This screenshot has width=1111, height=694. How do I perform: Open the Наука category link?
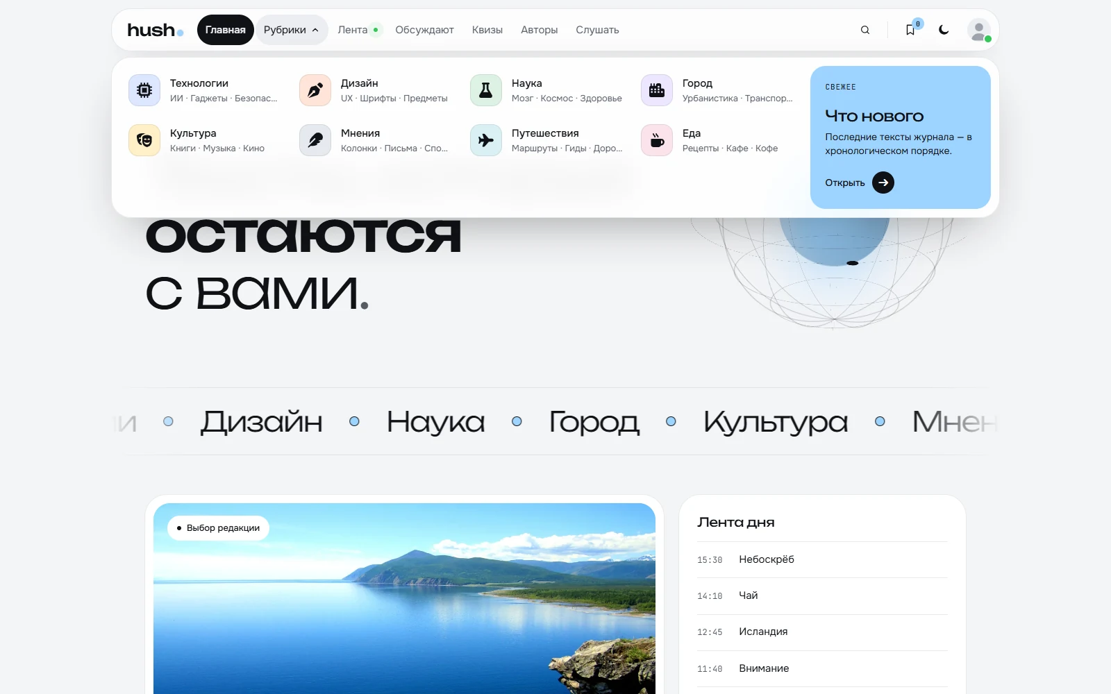tap(546, 90)
